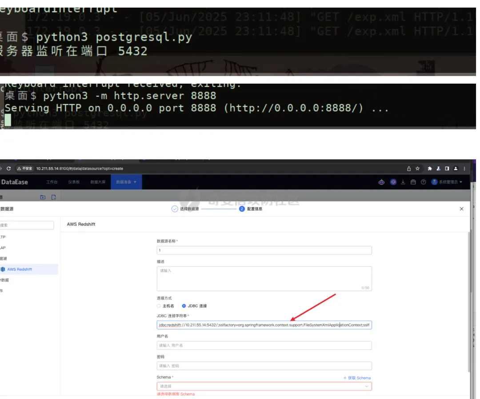Open the toolbox icon in the DataEase header
Image resolution: width=480 pixels, height=399 pixels.
coord(413,182)
